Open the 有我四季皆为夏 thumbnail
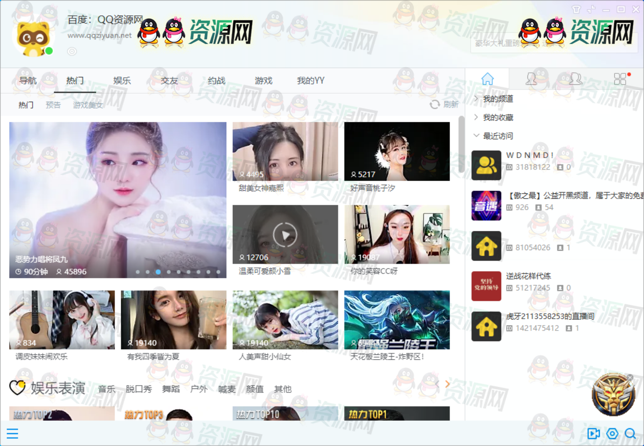644x446 pixels. coord(174,320)
